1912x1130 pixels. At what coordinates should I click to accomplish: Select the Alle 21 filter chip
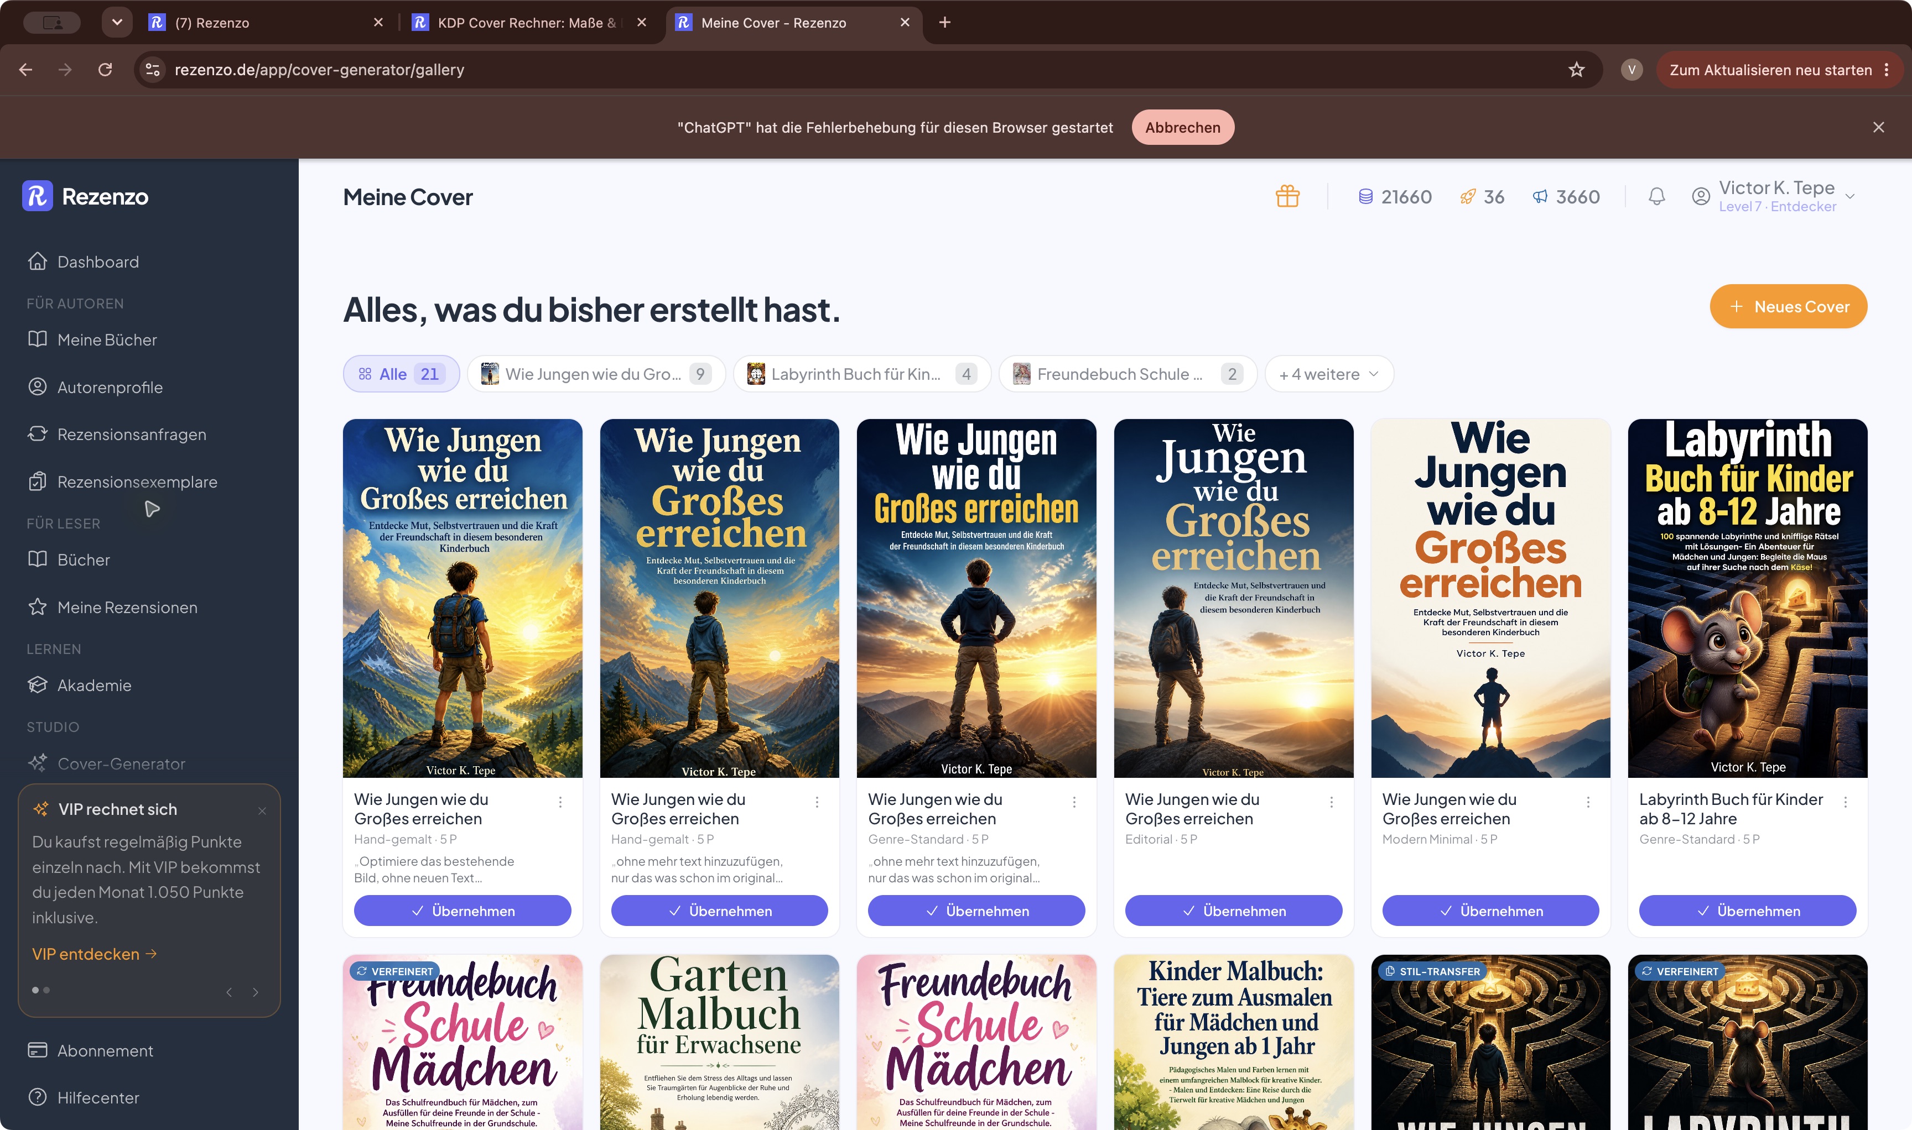click(x=401, y=374)
